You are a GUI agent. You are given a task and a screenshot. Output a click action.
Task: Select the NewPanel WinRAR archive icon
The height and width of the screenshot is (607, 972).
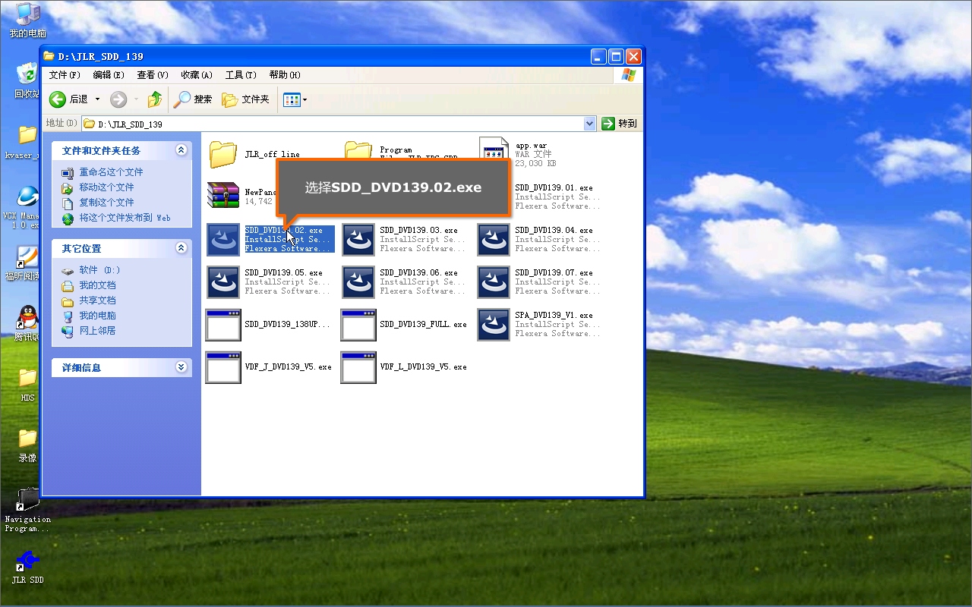tap(223, 195)
